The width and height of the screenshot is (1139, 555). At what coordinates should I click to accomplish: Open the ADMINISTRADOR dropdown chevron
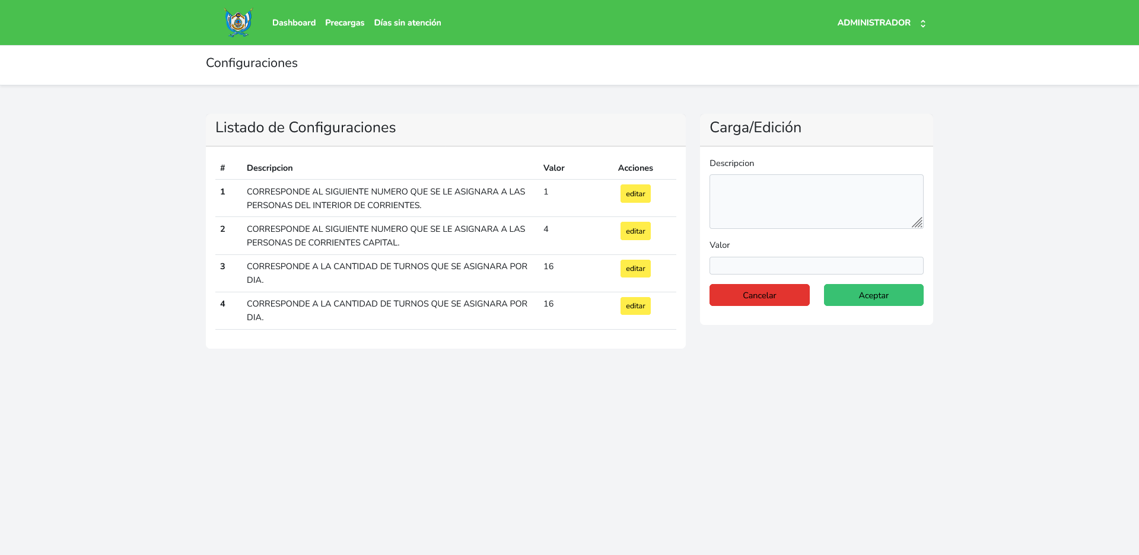pyautogui.click(x=923, y=23)
